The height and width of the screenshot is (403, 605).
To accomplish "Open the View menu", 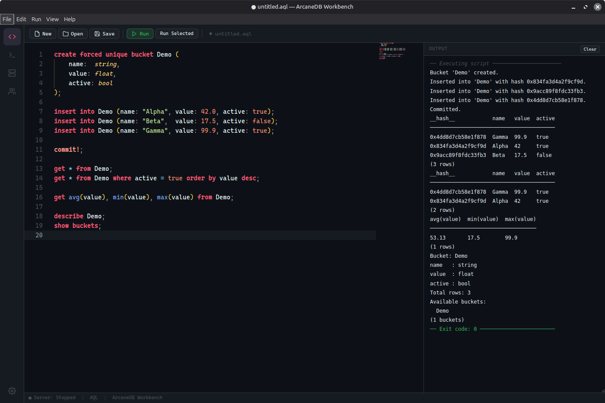I will tap(52, 19).
